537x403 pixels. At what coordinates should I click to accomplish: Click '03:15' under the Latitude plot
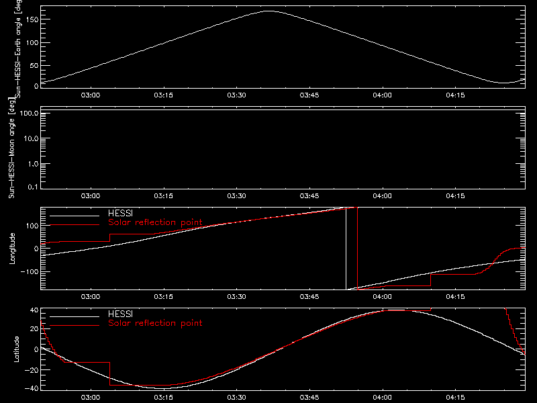(x=163, y=397)
